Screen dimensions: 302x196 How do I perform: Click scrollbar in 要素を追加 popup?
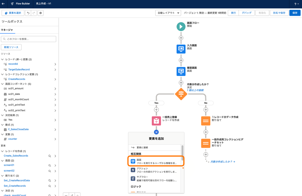click(x=182, y=153)
